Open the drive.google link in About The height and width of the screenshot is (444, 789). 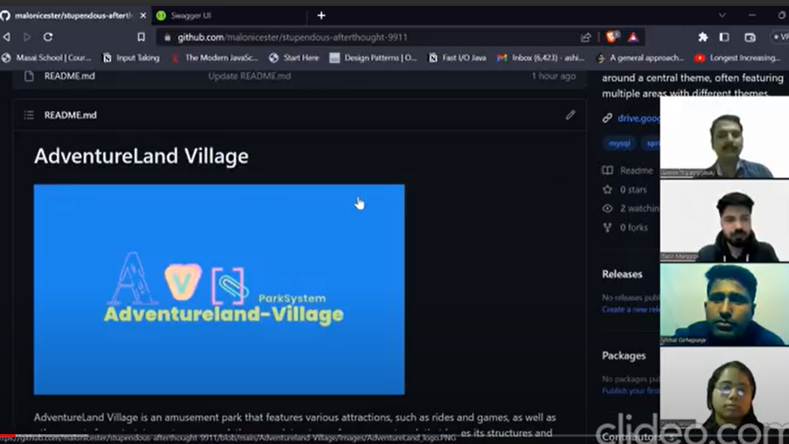638,118
